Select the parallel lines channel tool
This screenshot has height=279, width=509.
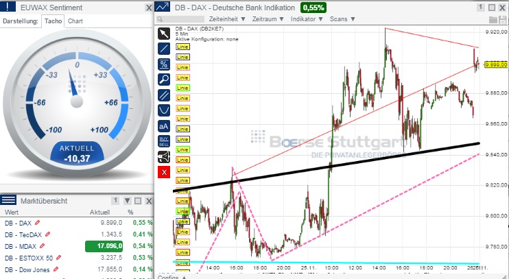pyautogui.click(x=164, y=95)
